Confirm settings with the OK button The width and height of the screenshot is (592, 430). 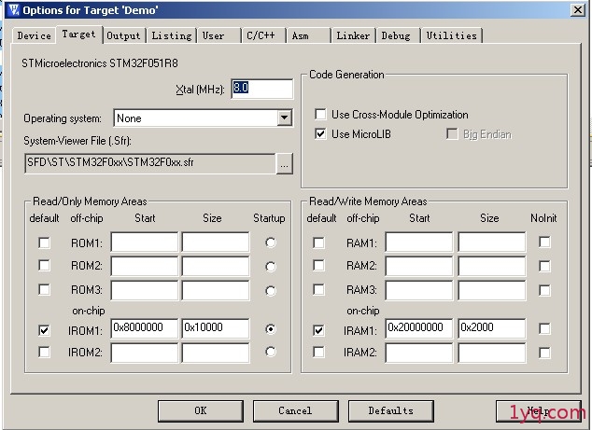tap(201, 410)
